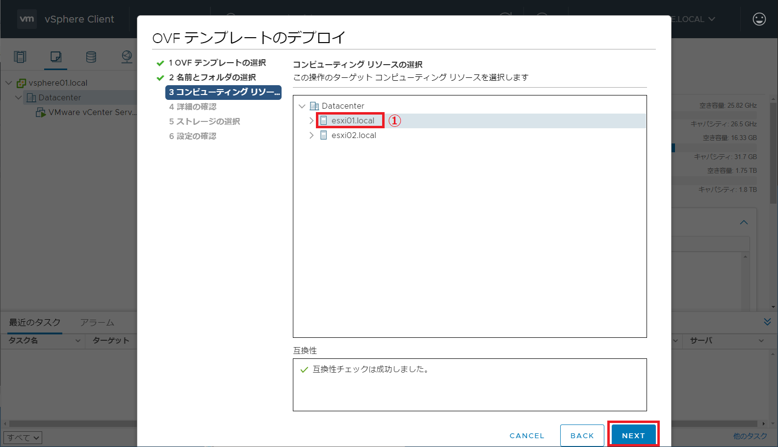Click the vm logo icon
The height and width of the screenshot is (447, 778).
pyautogui.click(x=27, y=19)
